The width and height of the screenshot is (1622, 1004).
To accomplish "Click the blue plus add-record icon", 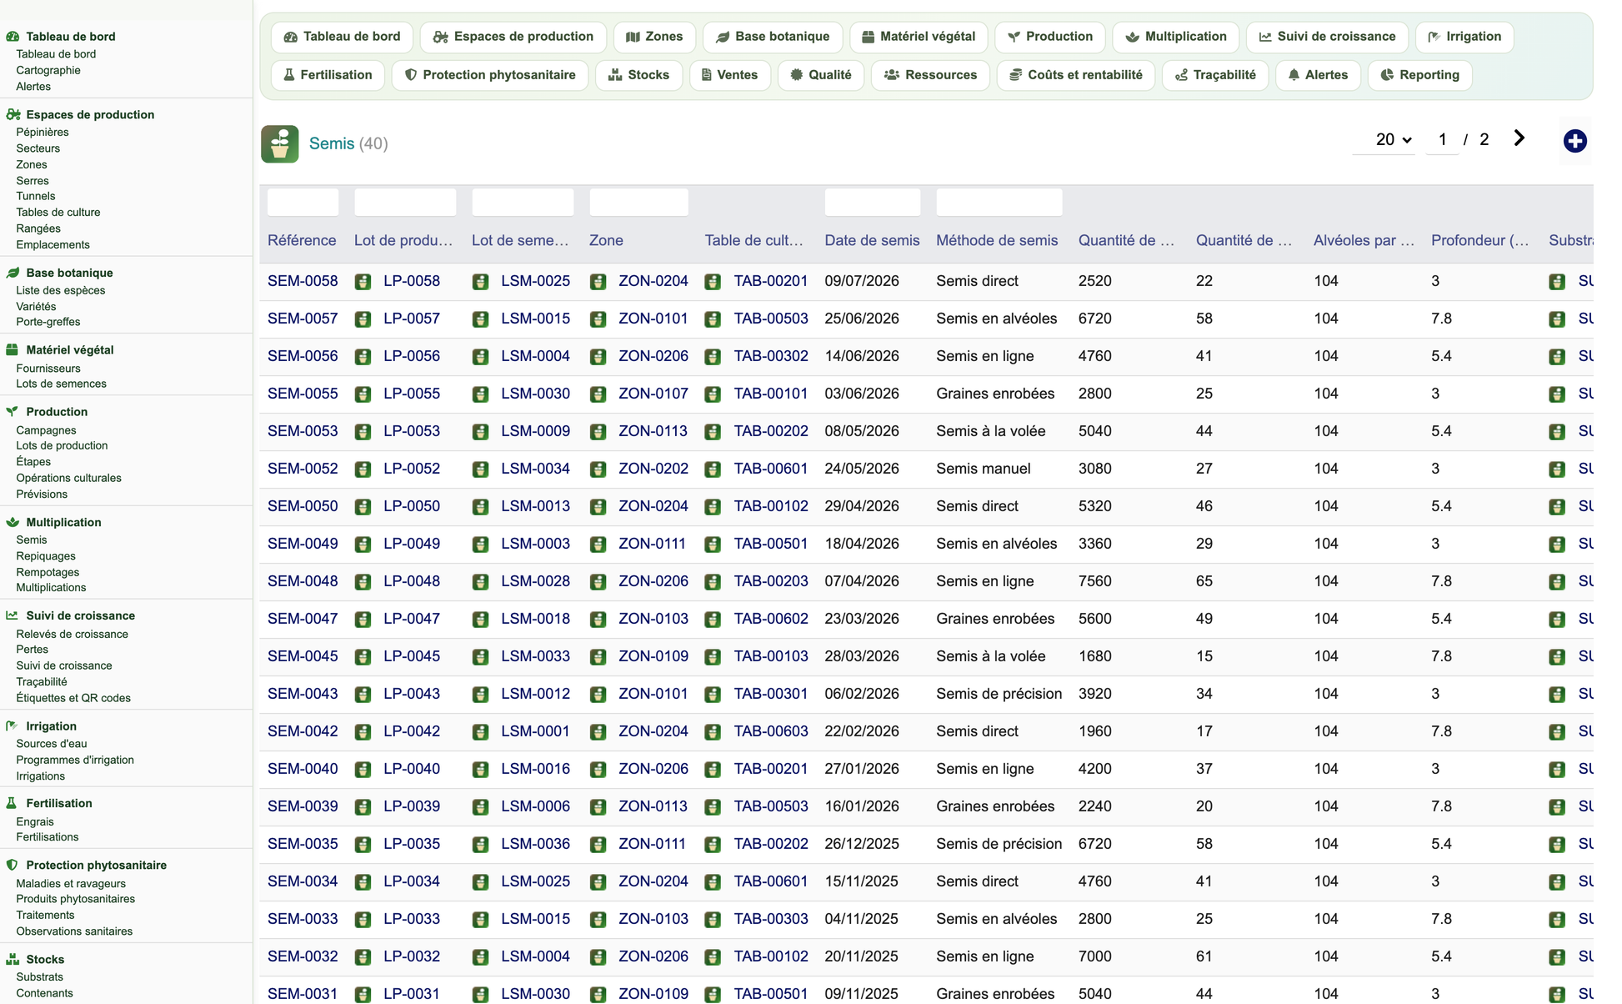I will (x=1574, y=141).
